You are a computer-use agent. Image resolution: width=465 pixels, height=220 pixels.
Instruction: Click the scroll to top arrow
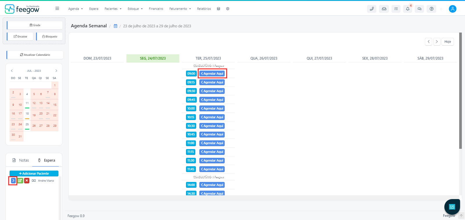coord(461,216)
